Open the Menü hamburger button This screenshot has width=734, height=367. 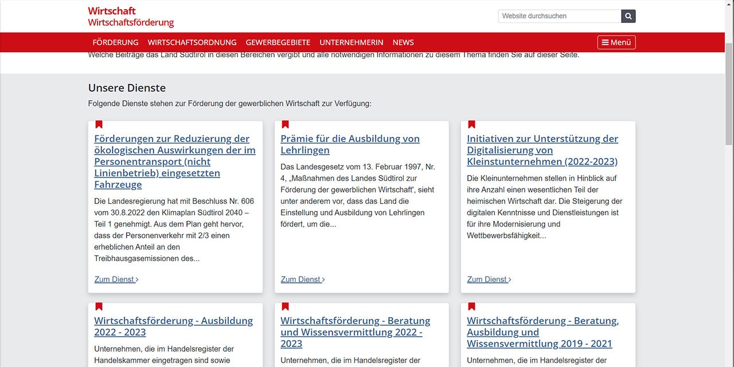(x=616, y=42)
